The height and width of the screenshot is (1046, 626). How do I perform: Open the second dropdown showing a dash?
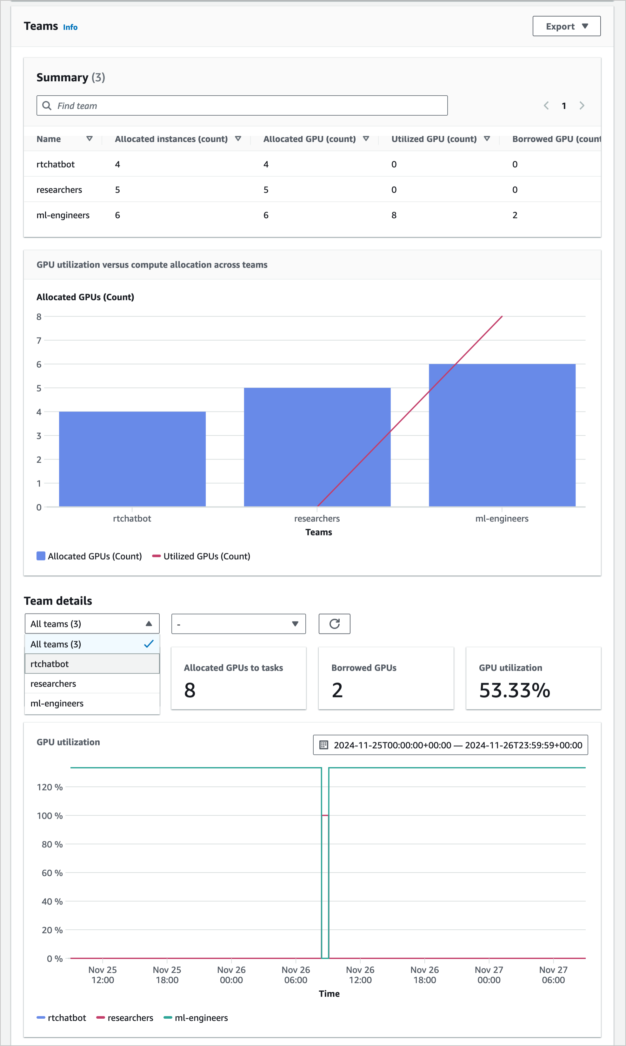[x=238, y=623]
